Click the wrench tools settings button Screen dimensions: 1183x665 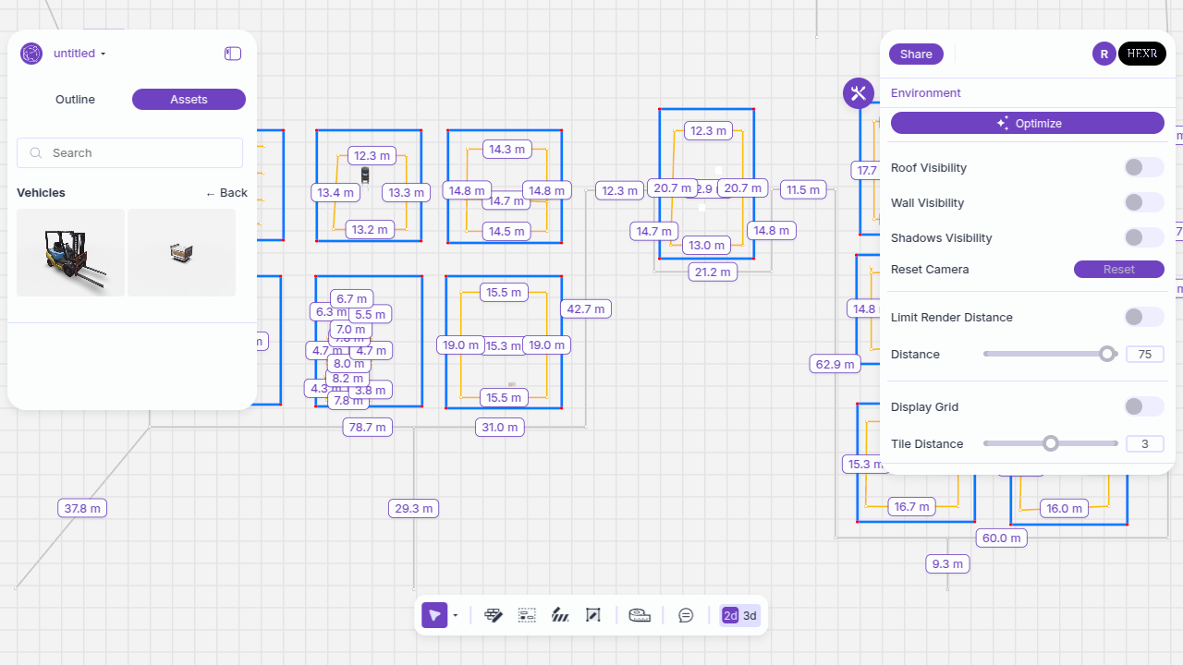(x=859, y=92)
